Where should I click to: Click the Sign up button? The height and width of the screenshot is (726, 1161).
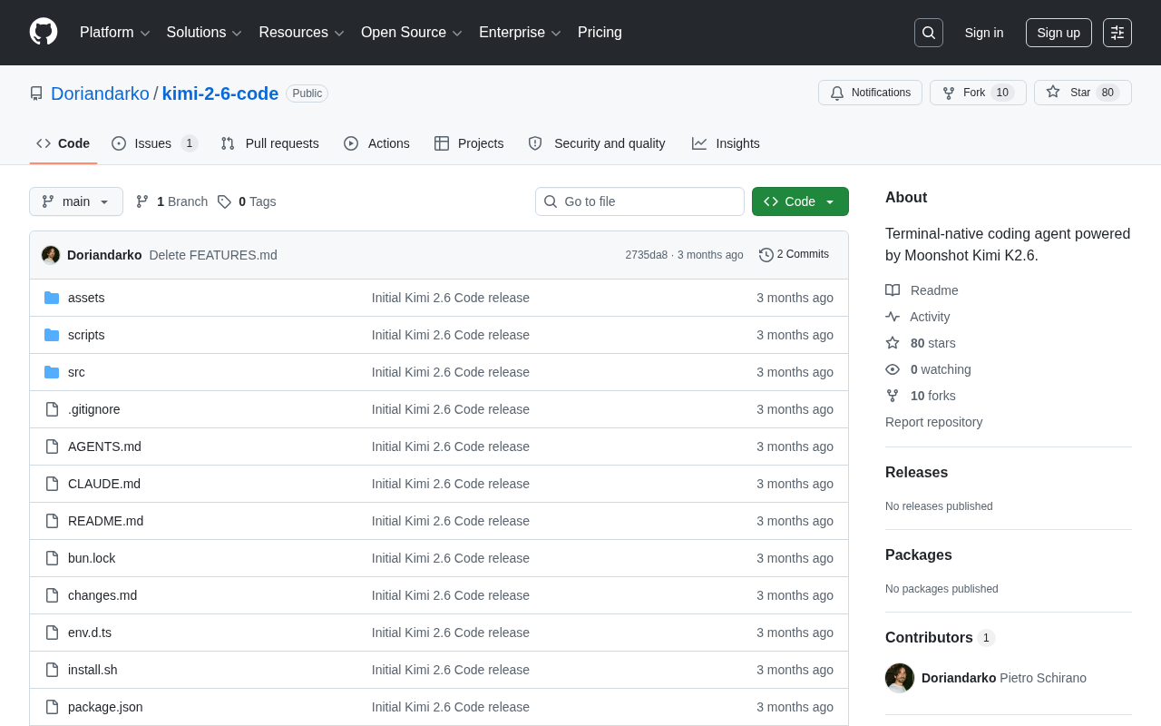click(1059, 33)
